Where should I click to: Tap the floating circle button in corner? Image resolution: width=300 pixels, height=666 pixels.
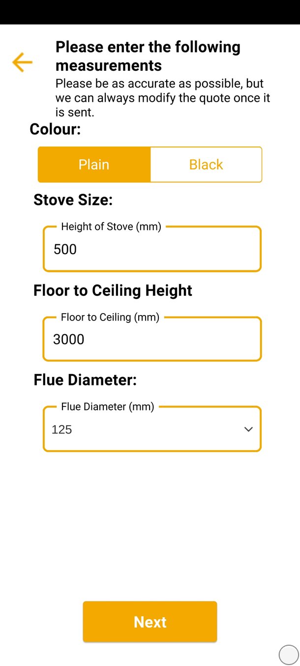tap(289, 655)
